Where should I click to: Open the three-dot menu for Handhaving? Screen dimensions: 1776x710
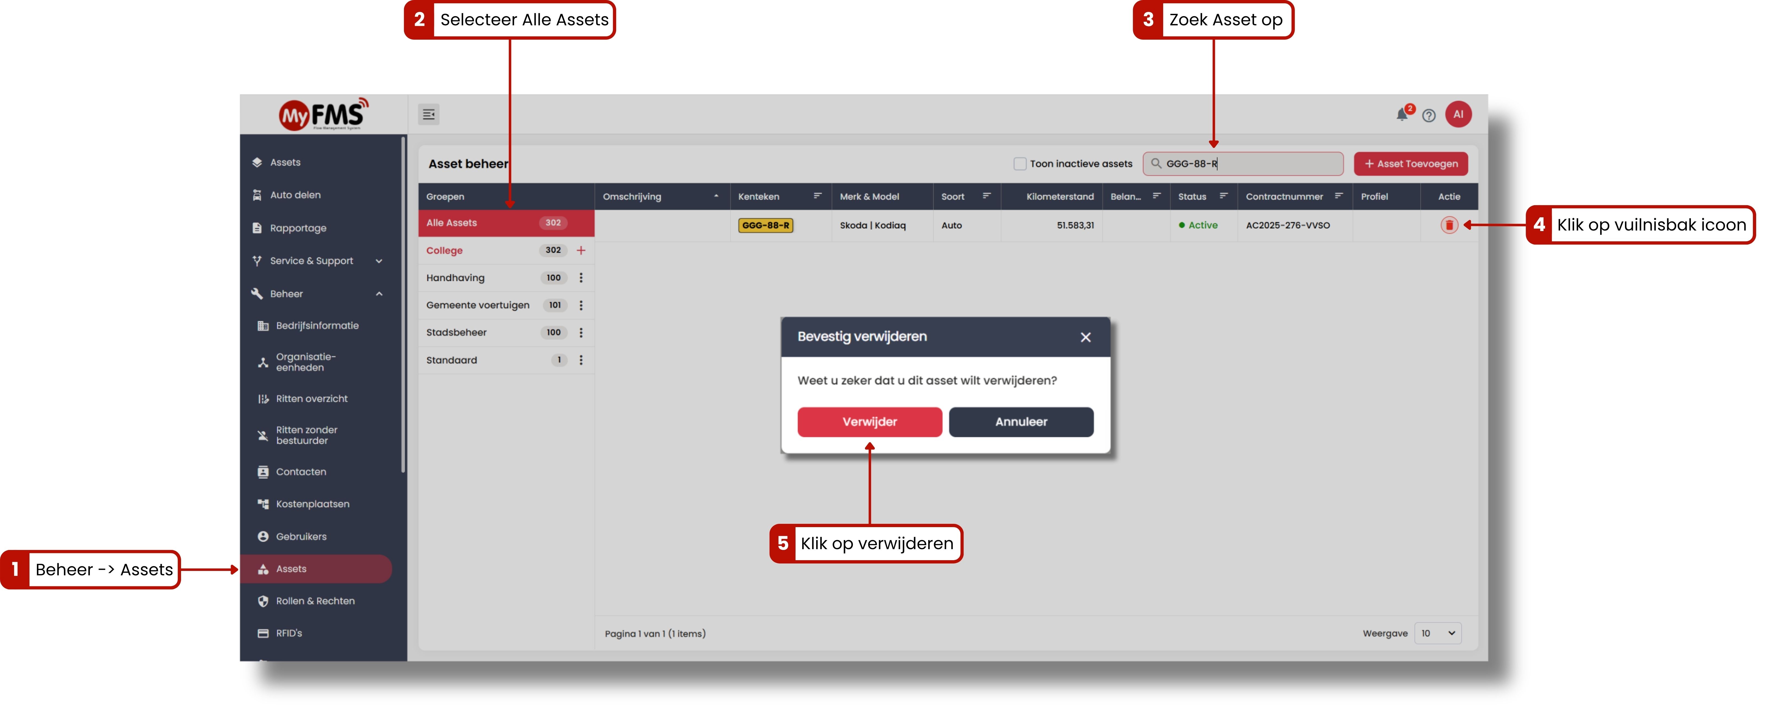[x=581, y=278]
